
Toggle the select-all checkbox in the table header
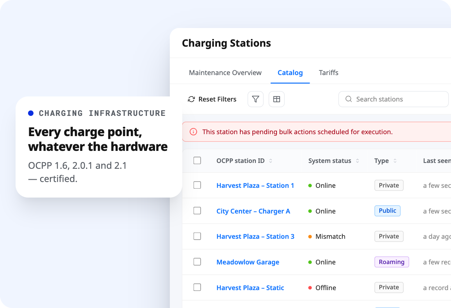click(197, 160)
